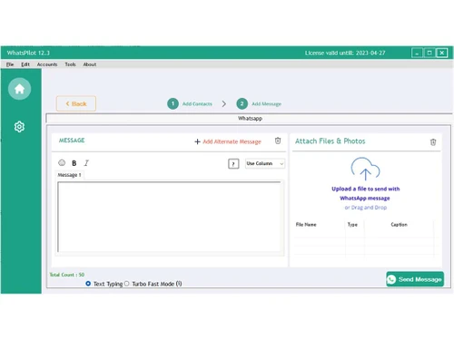Click the chevron arrow between steps

point(224,104)
